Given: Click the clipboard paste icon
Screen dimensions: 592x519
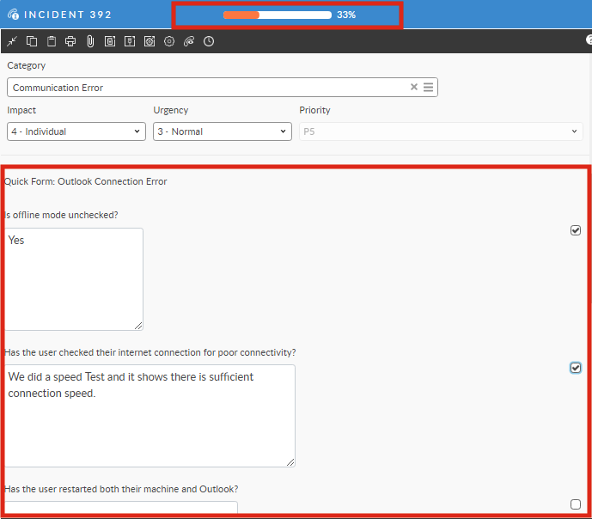Looking at the screenshot, I should tap(51, 41).
